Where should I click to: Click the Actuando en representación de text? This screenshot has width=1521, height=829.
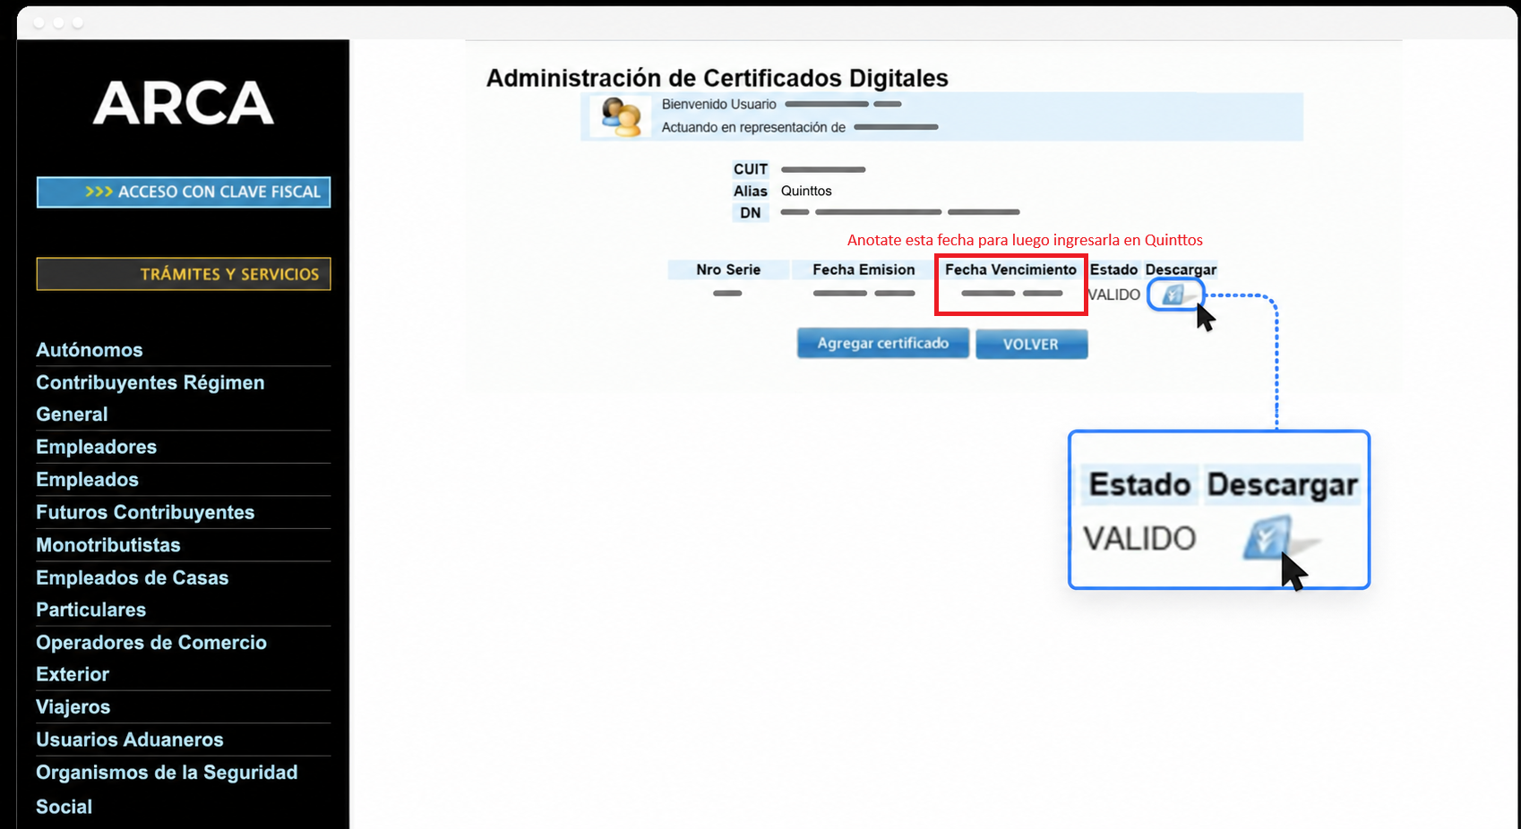[753, 127]
